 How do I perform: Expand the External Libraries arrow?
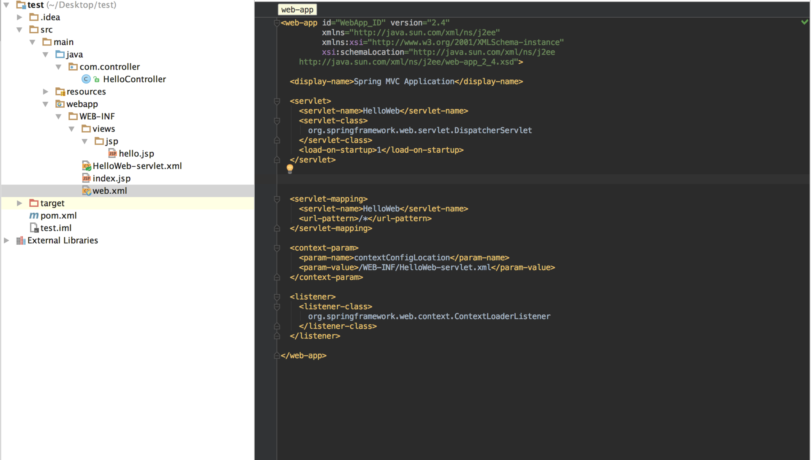pos(6,240)
